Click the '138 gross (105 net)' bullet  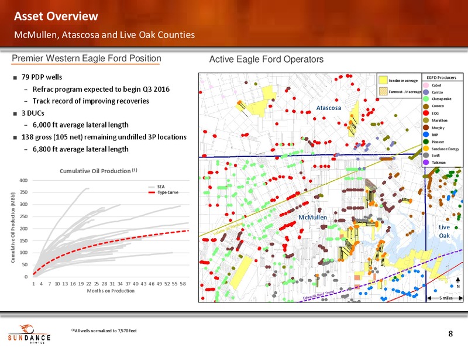tap(104, 137)
